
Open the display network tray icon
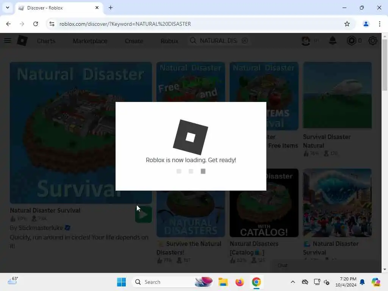pyautogui.click(x=317, y=282)
